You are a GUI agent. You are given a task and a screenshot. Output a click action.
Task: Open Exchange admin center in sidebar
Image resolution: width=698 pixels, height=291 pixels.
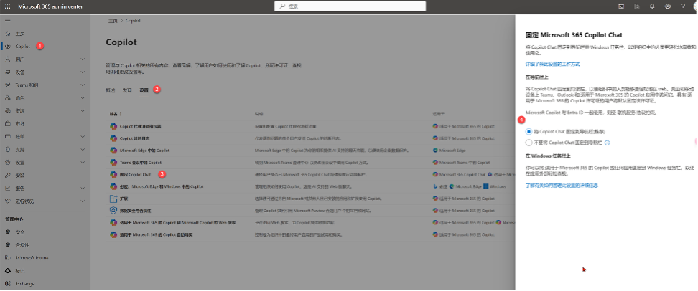click(25, 283)
